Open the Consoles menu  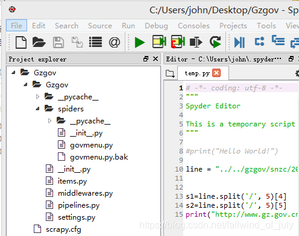pyautogui.click(x=194, y=25)
